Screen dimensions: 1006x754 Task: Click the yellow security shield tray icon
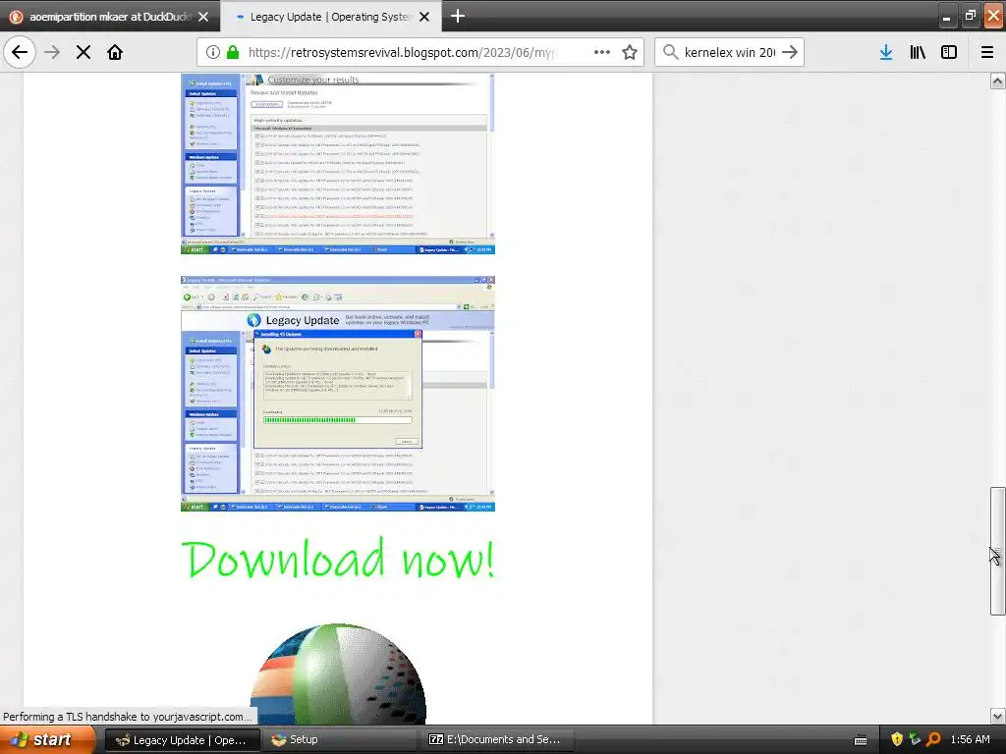pyautogui.click(x=897, y=739)
